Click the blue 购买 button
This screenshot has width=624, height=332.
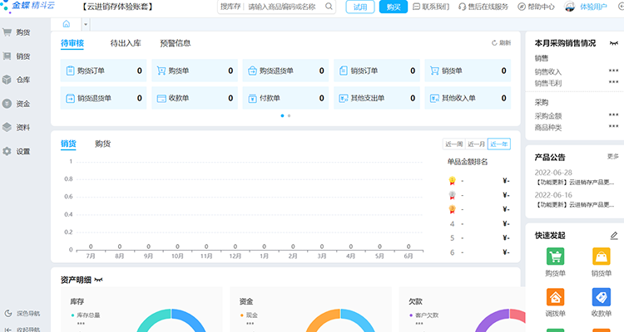393,7
